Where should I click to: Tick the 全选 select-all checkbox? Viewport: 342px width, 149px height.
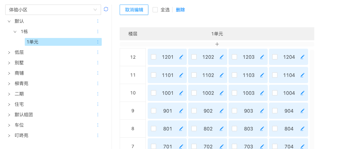pos(155,10)
